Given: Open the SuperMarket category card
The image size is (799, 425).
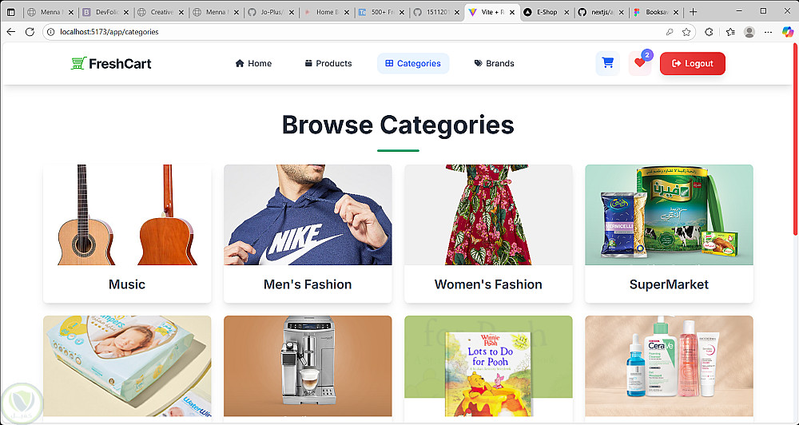Looking at the screenshot, I should pyautogui.click(x=669, y=233).
